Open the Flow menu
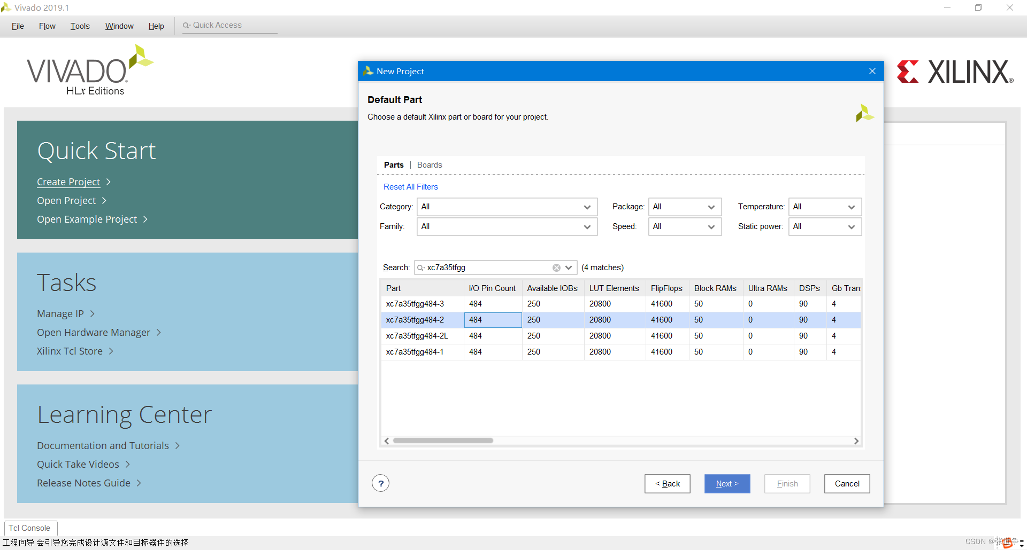Screen dimensions: 1027x550 (47, 26)
